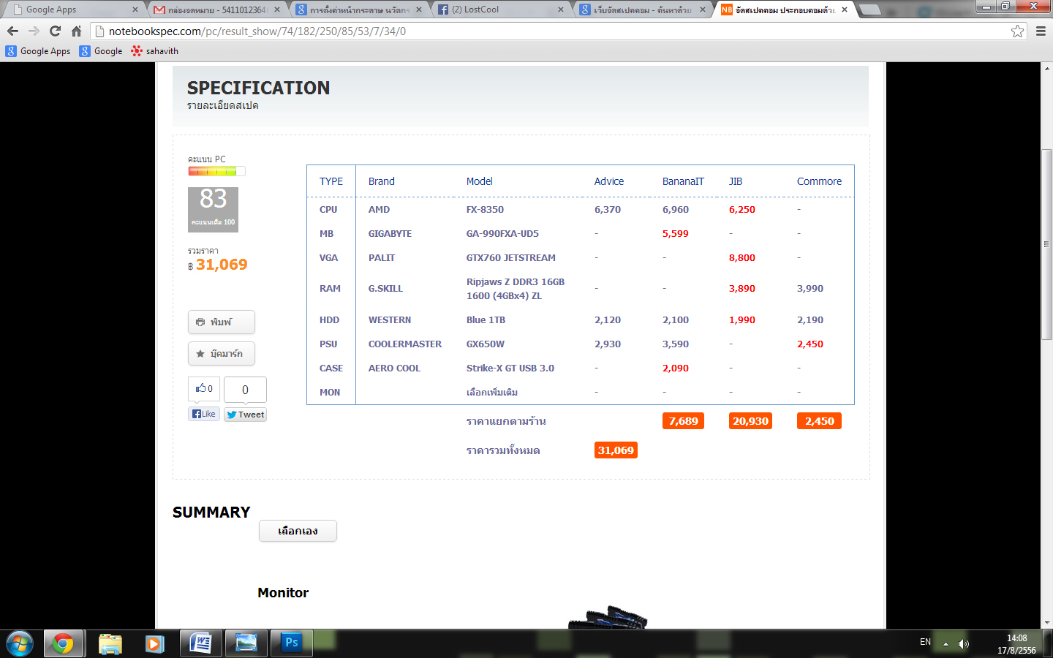
Task: Go forward to the next page
Action: click(34, 31)
